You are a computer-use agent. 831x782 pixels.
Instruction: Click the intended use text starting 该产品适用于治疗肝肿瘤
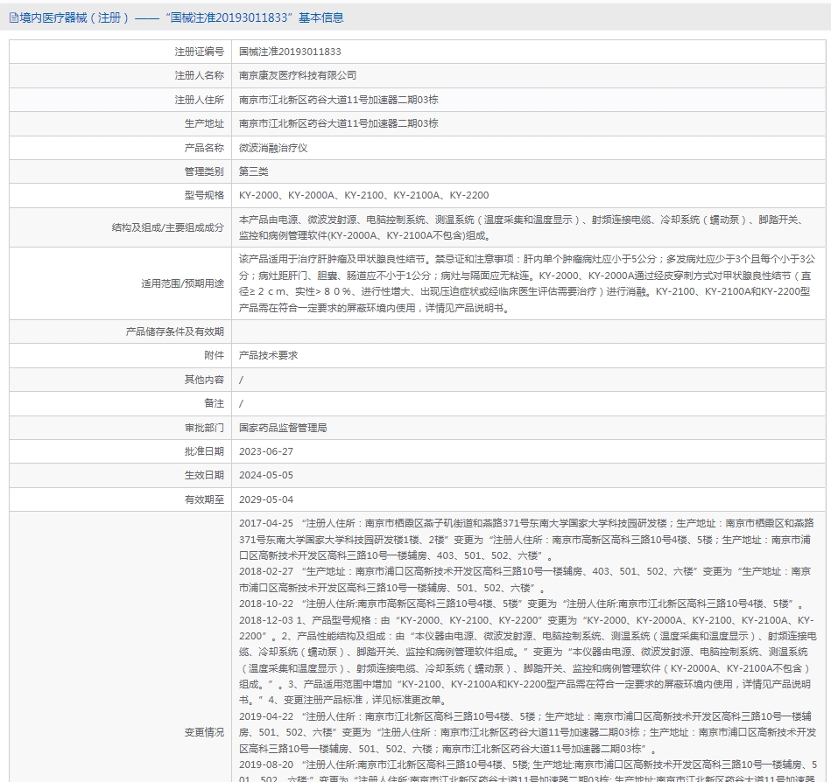point(527,283)
